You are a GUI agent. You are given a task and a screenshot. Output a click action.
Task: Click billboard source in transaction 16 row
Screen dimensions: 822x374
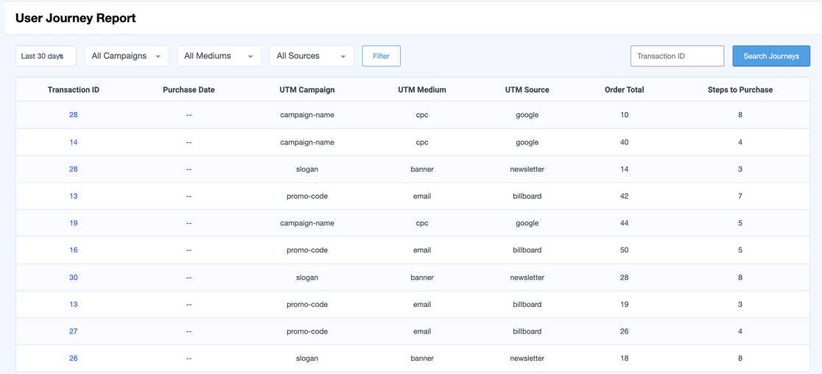(x=527, y=250)
